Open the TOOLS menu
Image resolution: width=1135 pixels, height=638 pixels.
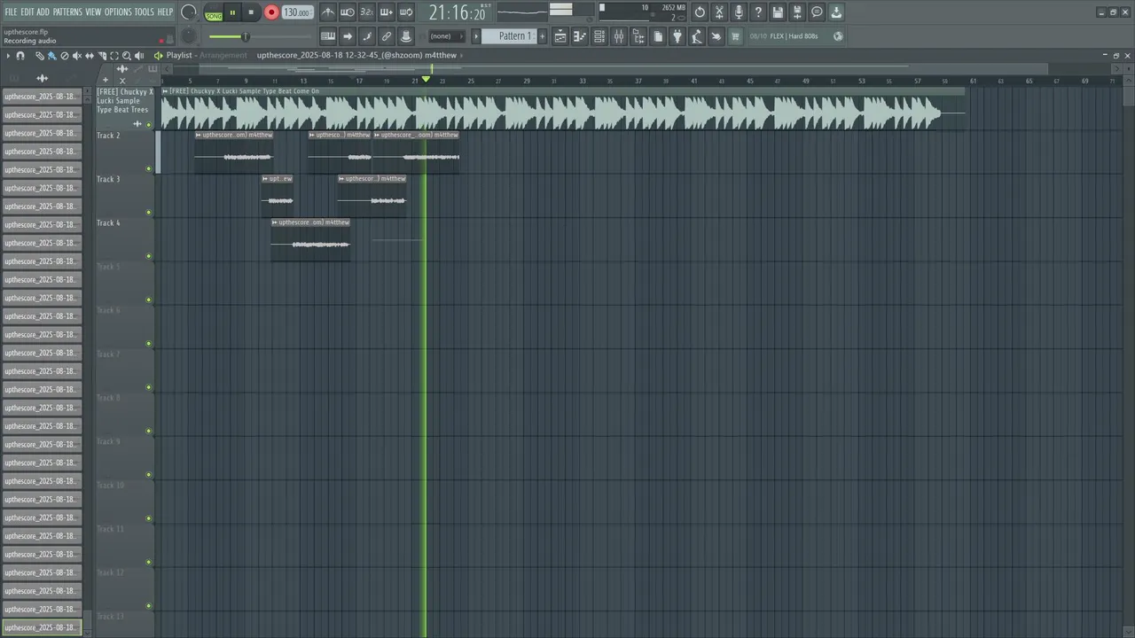pos(145,12)
